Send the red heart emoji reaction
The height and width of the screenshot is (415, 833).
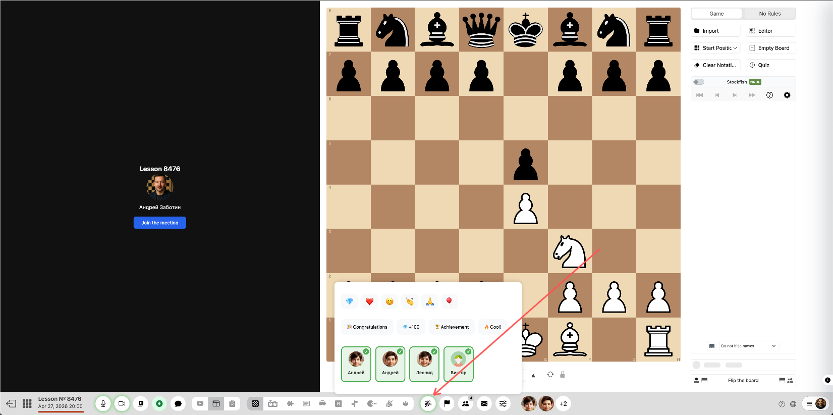[x=369, y=301]
